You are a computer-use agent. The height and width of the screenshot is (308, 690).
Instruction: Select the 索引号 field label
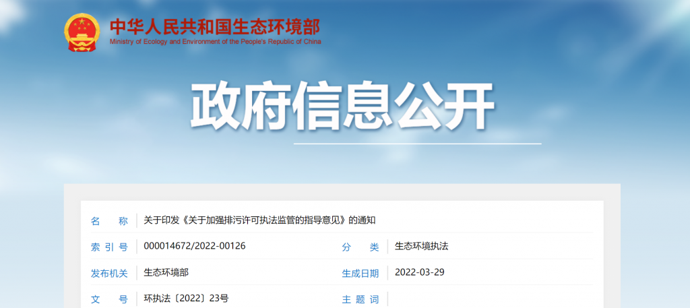pyautogui.click(x=109, y=247)
